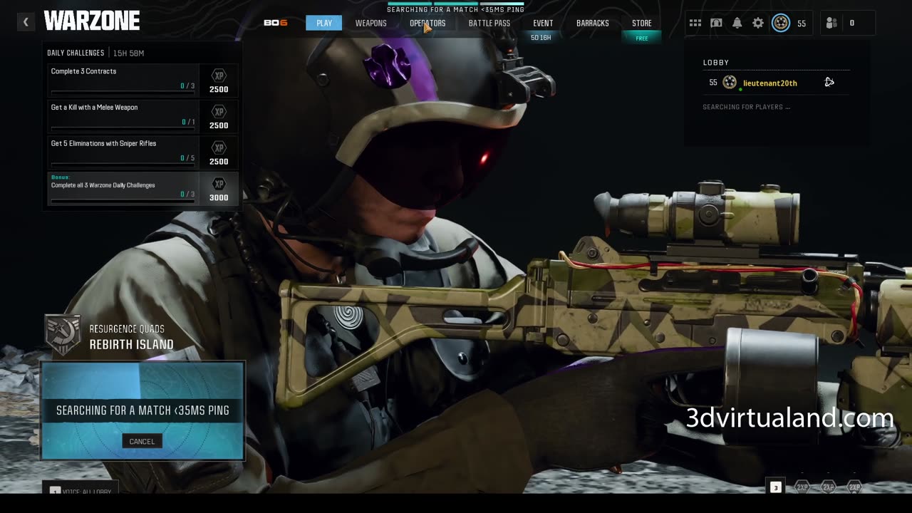Screen dimensions: 912x513
Task: Open the BO6 game switcher
Action: coord(276,23)
